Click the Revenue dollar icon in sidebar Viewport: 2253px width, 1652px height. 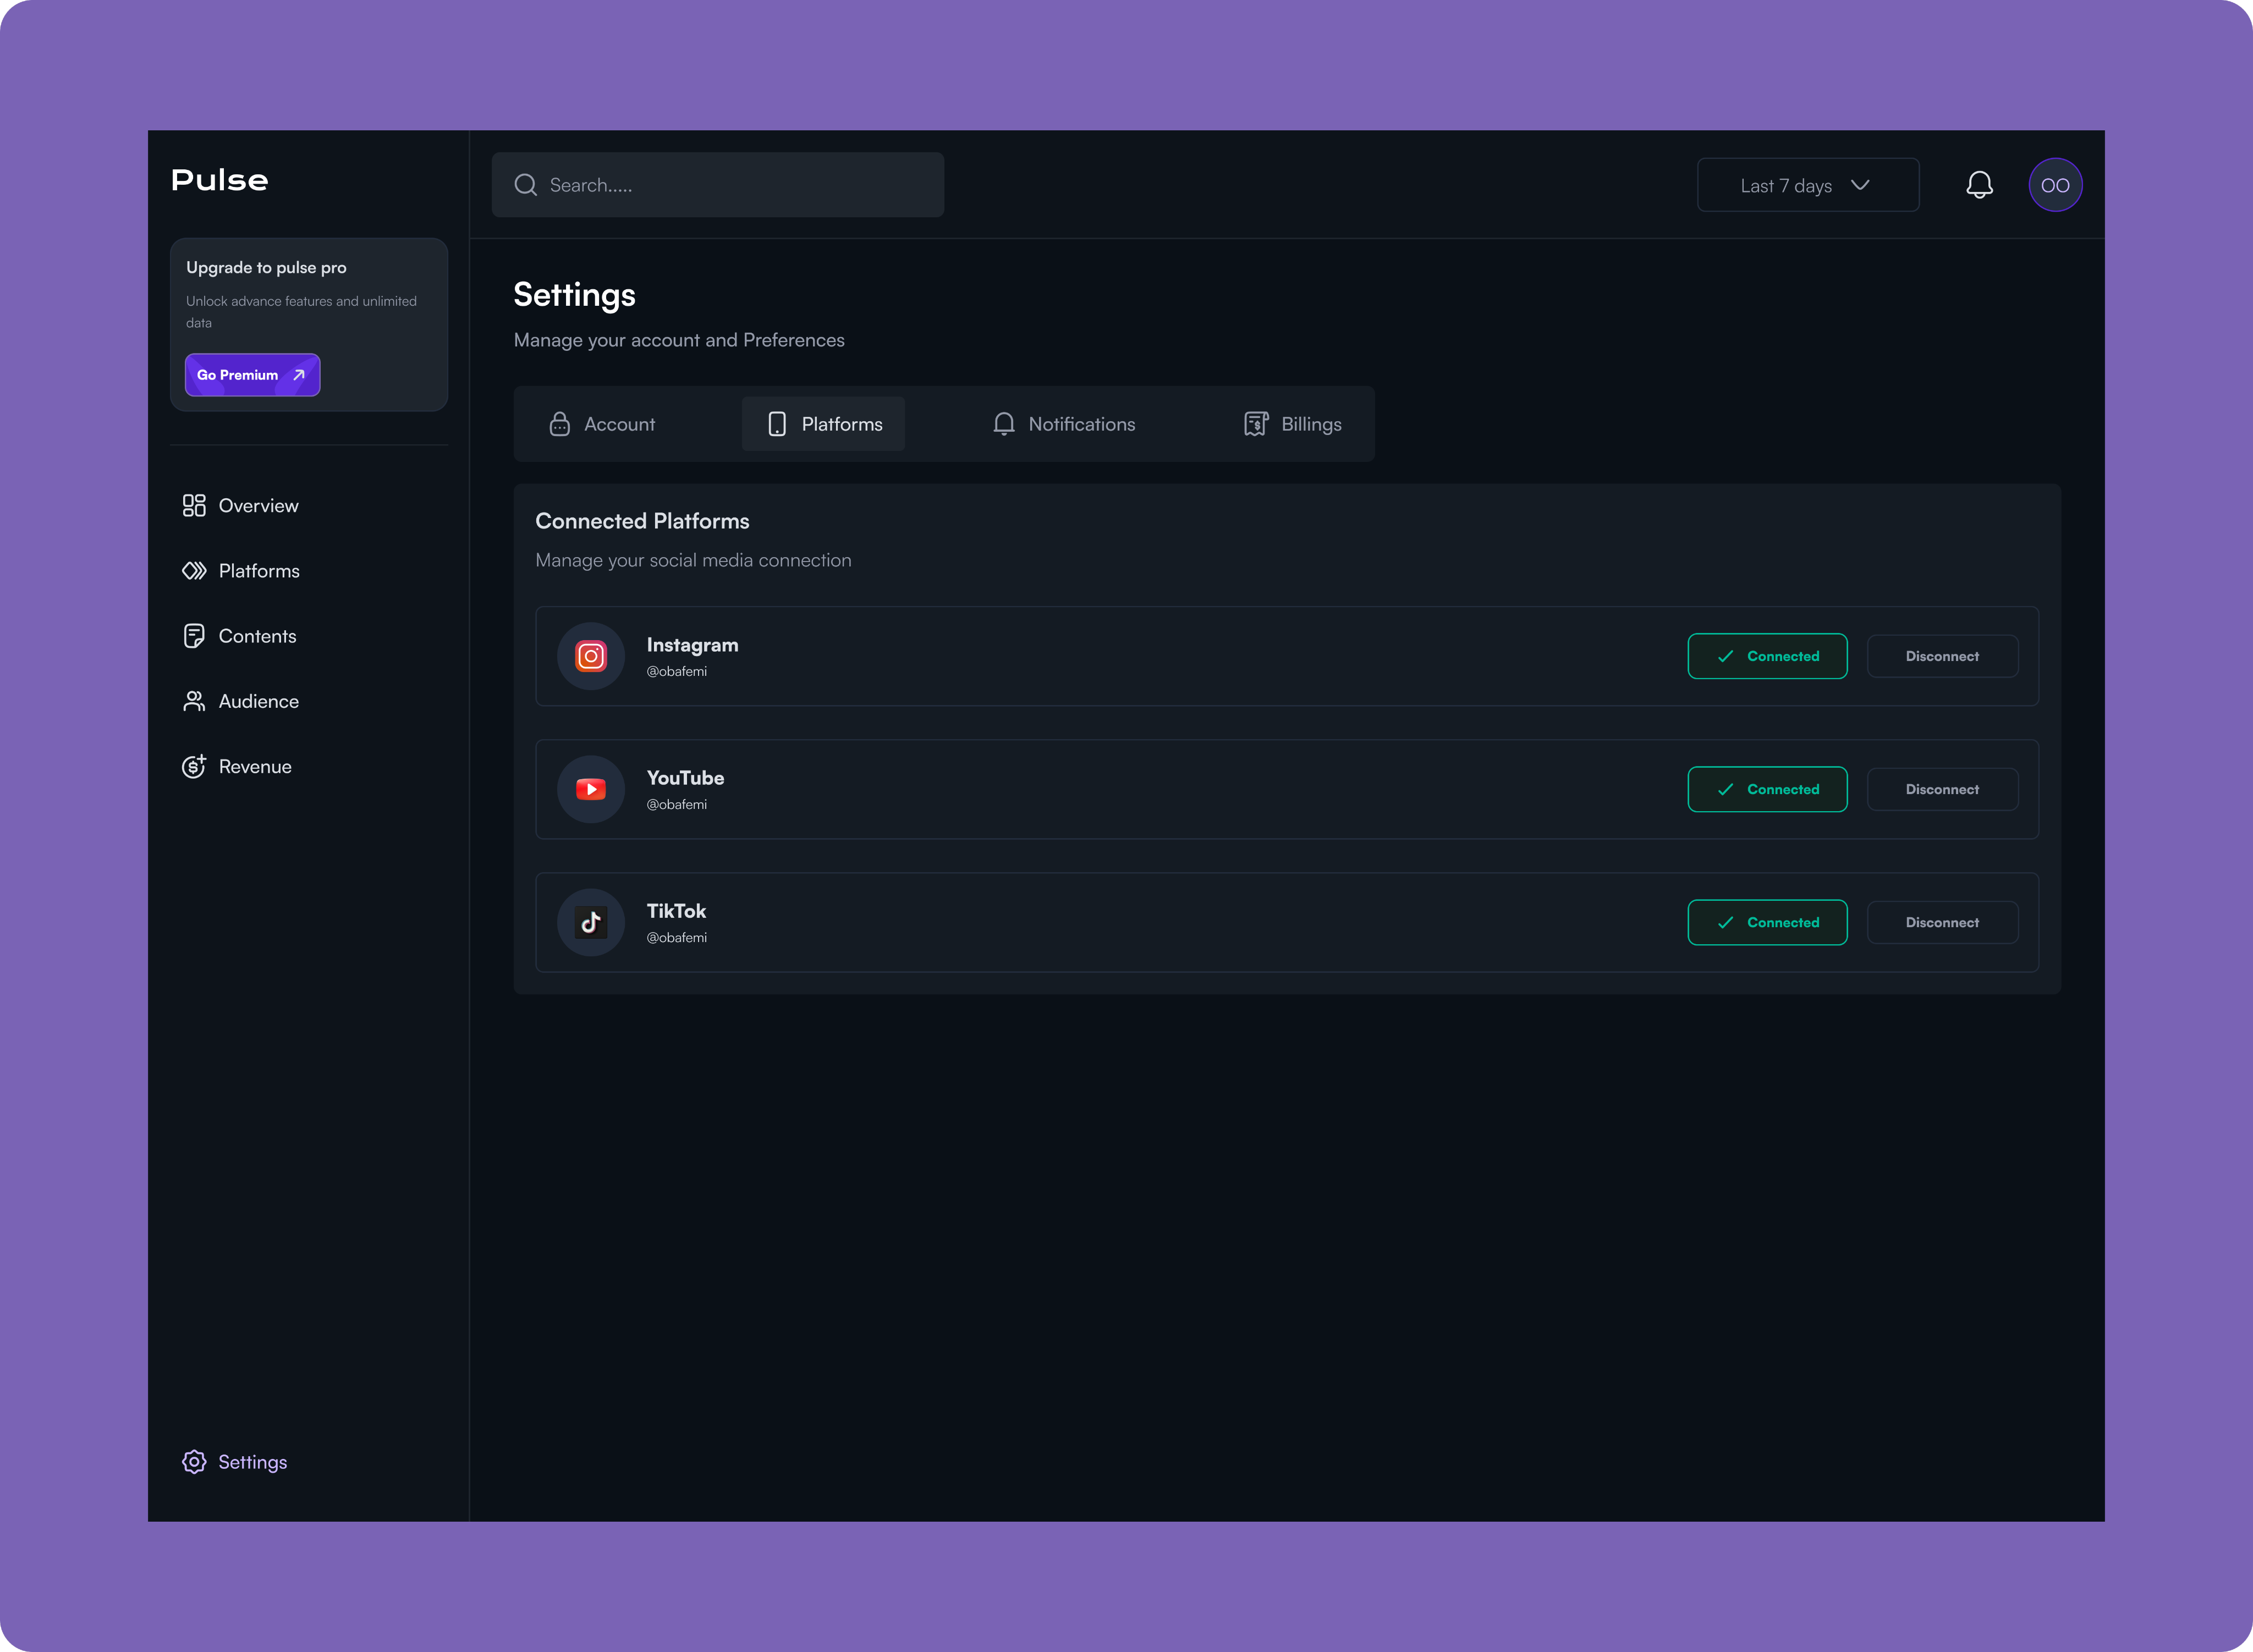[194, 767]
